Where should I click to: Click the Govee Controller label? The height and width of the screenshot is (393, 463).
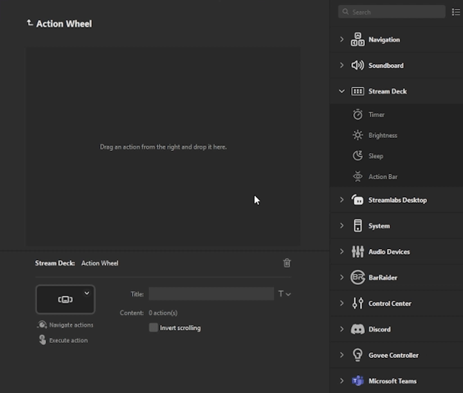pyautogui.click(x=394, y=355)
